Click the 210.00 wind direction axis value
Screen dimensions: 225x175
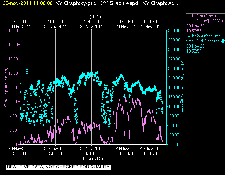point(174,78)
